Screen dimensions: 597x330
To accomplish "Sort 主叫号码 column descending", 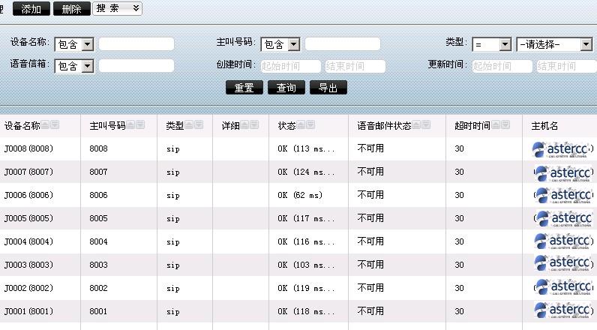I will click(140, 124).
